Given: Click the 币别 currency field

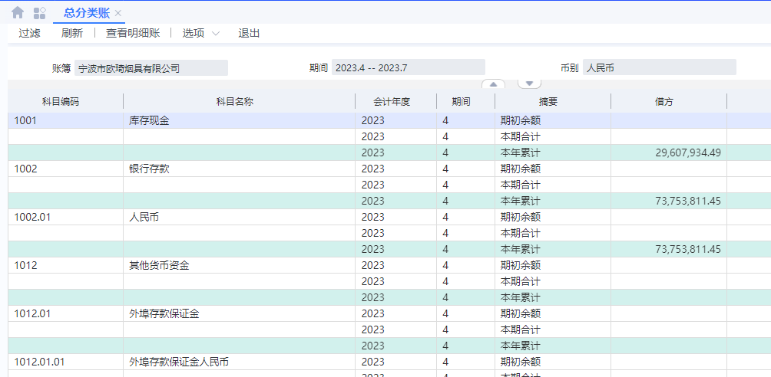Looking at the screenshot, I should tap(659, 68).
